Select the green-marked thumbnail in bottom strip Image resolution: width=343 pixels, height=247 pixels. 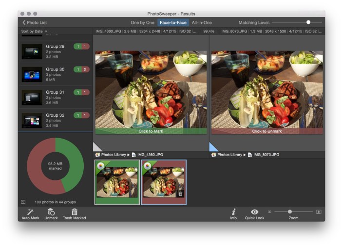coord(117,182)
